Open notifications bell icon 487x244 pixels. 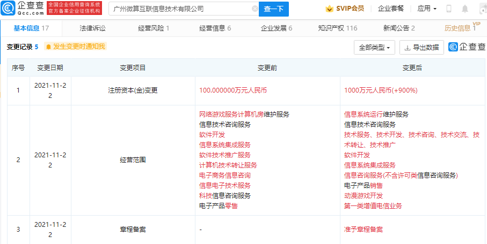pos(465,9)
